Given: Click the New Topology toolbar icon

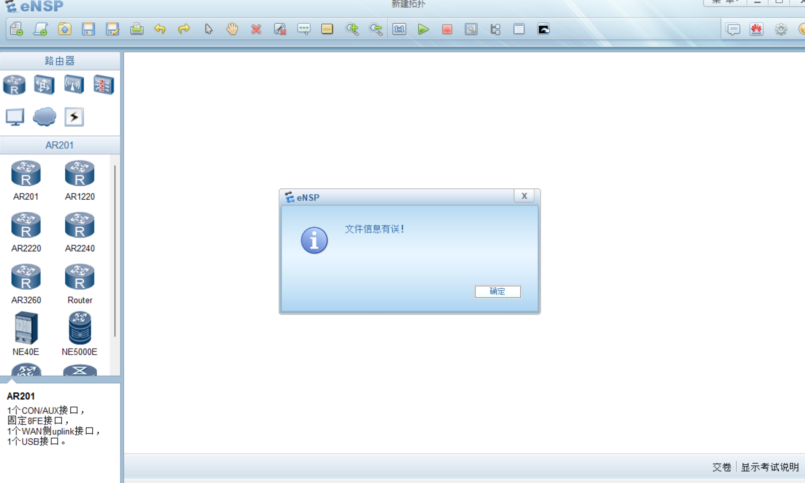Looking at the screenshot, I should coord(16,29).
